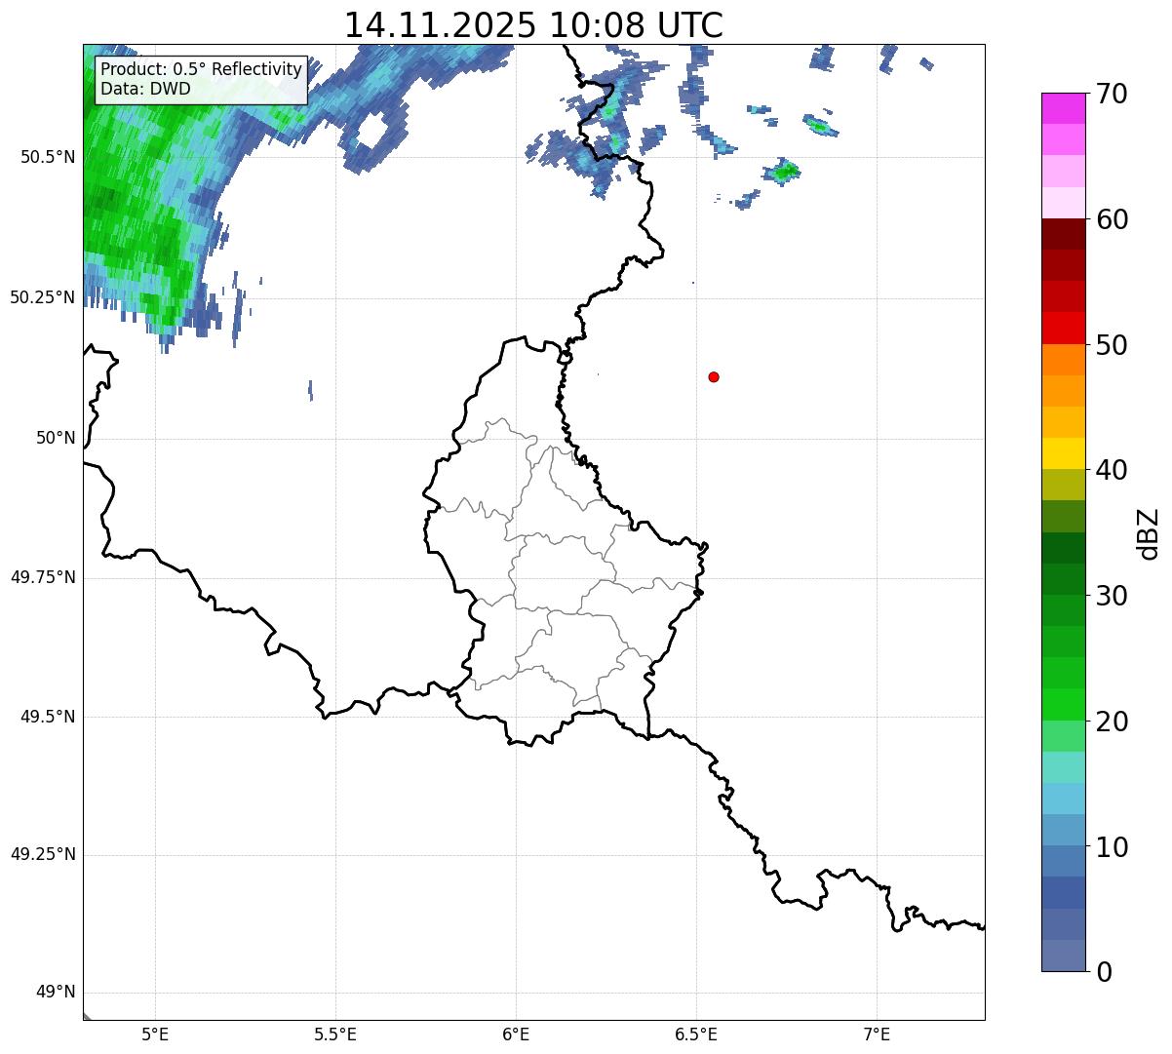
Task: Click the bright green colorbar segment at 20
Action: (x=1063, y=704)
